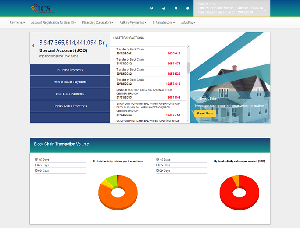This screenshot has height=228, width=300.
Task: Open Display Admin Processes
Action: (x=70, y=106)
